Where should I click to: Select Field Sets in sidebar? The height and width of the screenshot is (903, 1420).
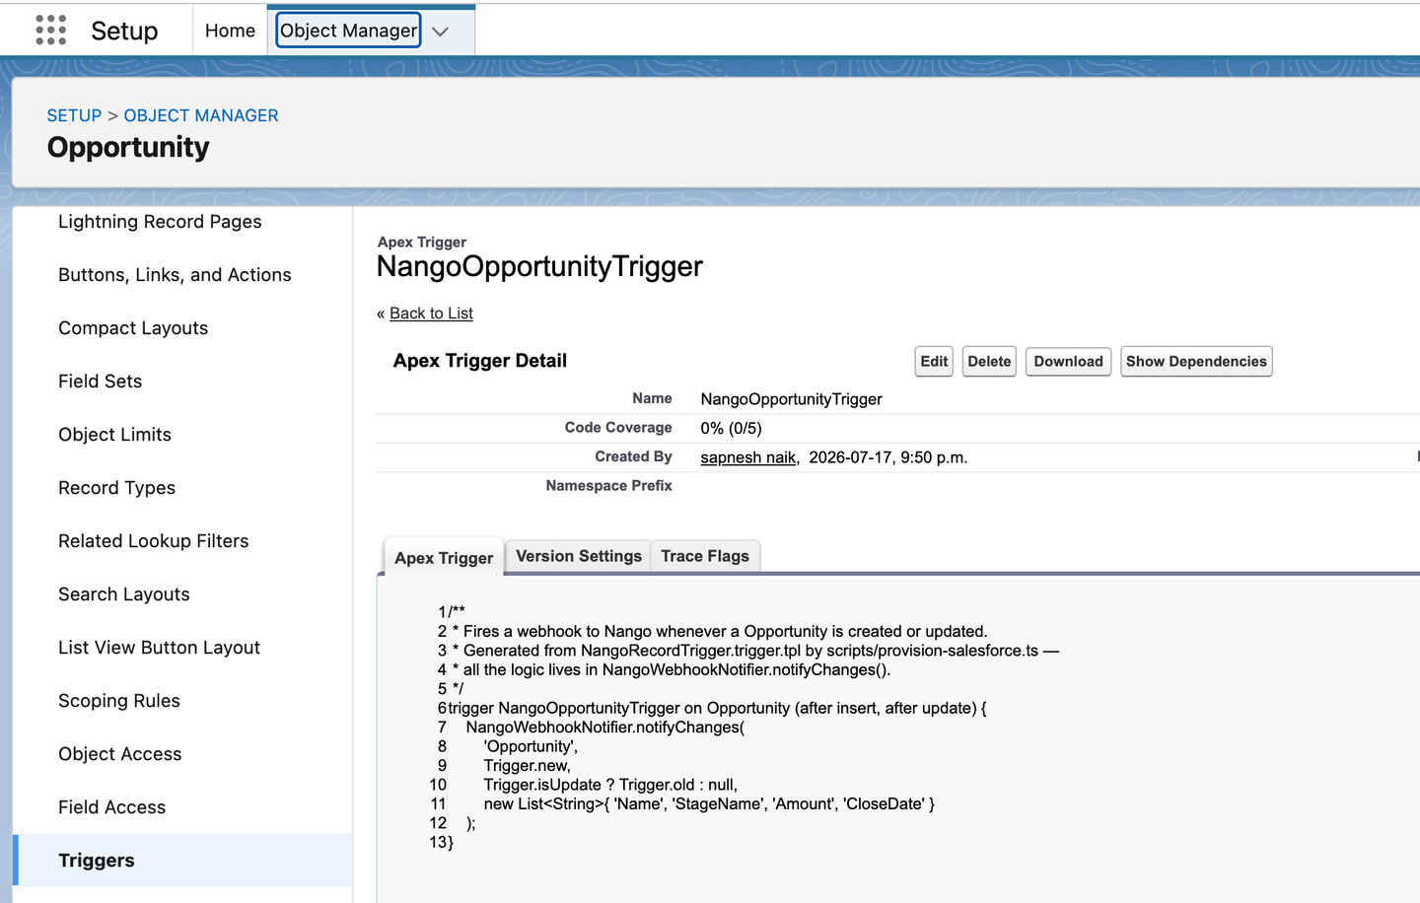[x=100, y=382]
